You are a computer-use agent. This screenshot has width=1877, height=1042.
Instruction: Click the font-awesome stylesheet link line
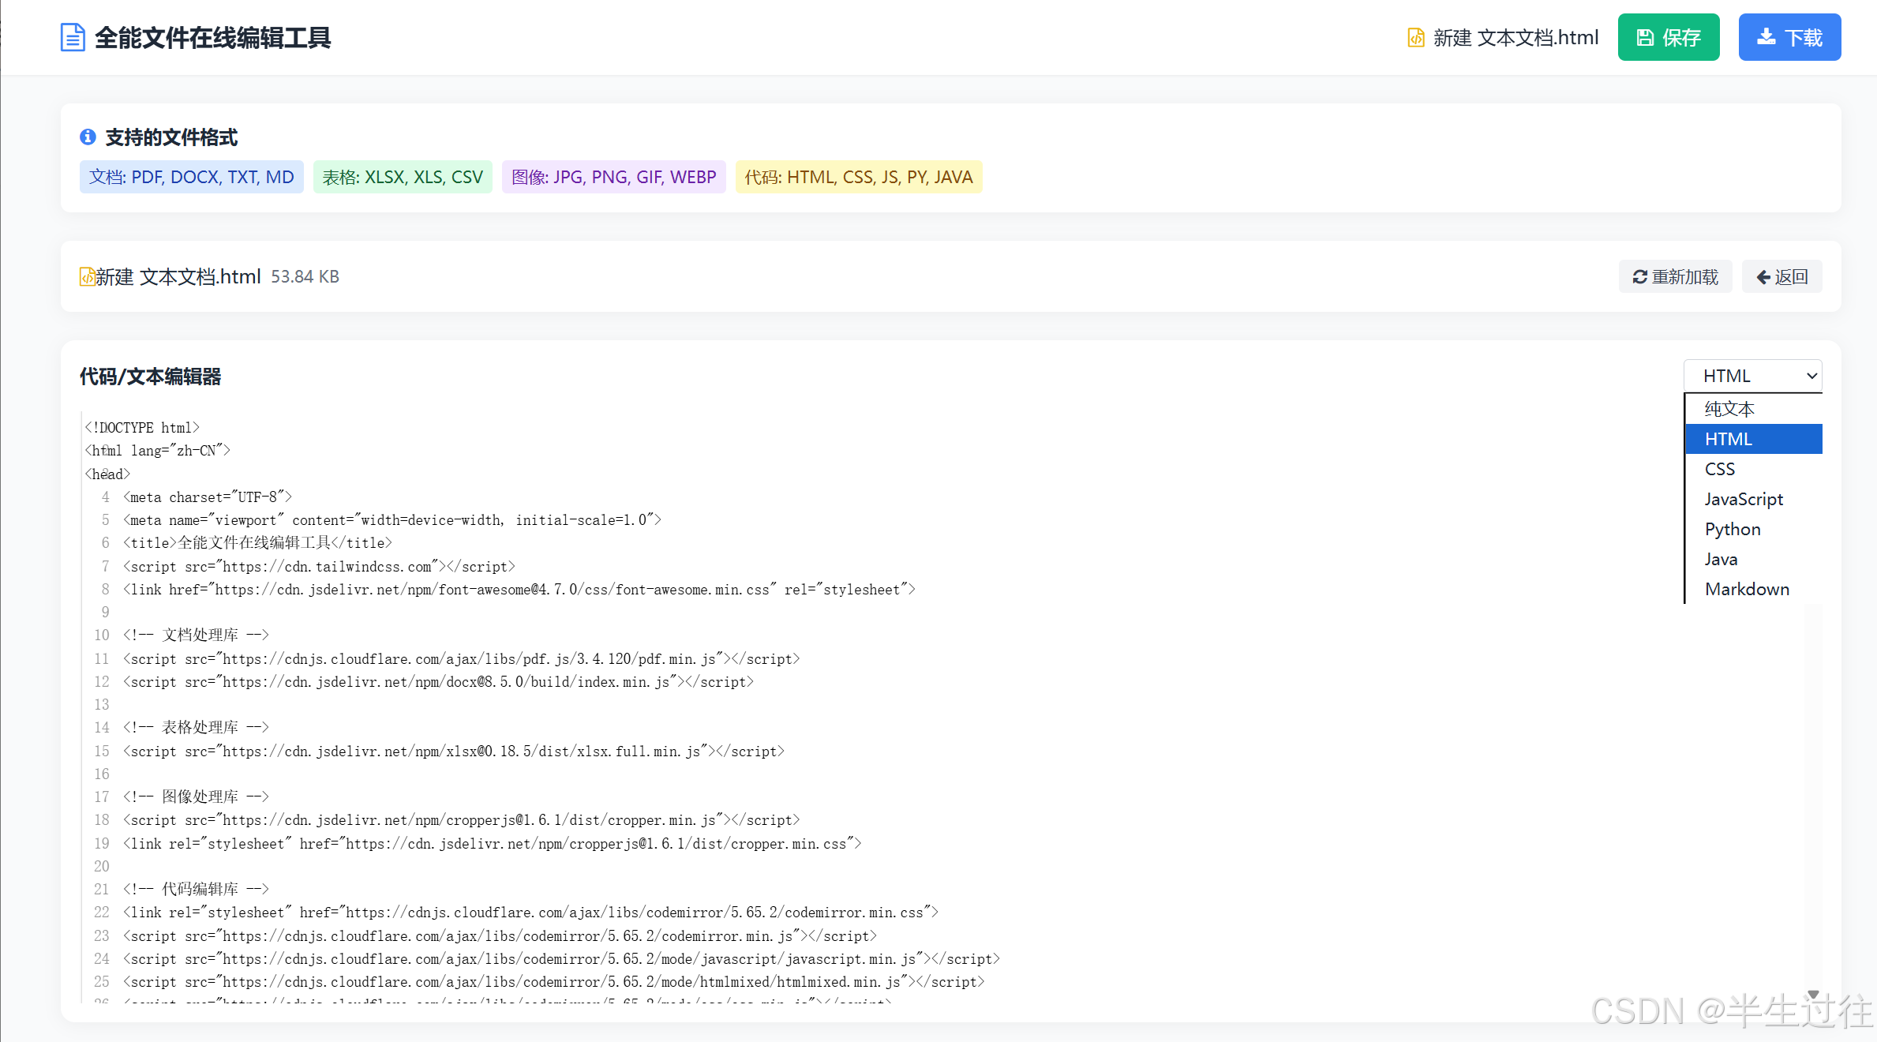pos(519,589)
